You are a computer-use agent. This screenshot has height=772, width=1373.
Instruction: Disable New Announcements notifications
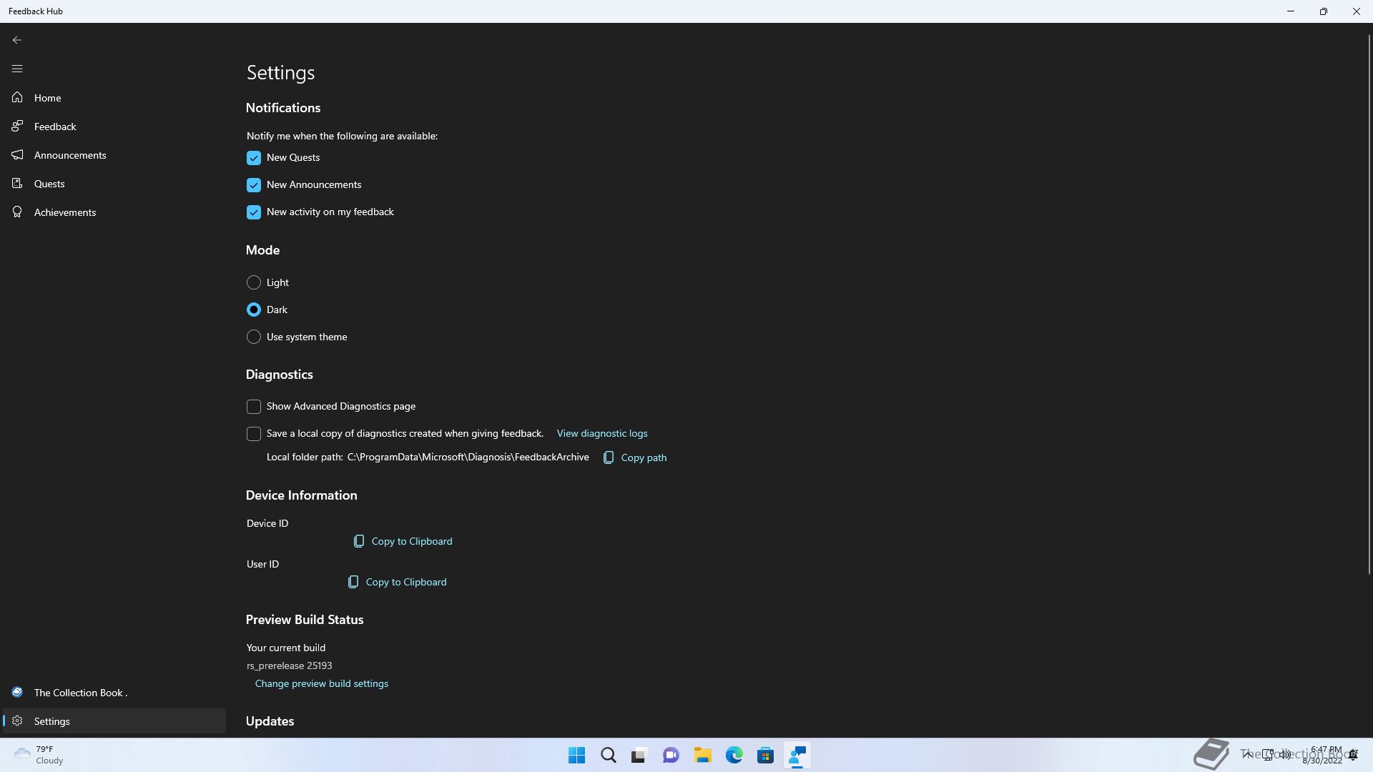[x=254, y=185]
